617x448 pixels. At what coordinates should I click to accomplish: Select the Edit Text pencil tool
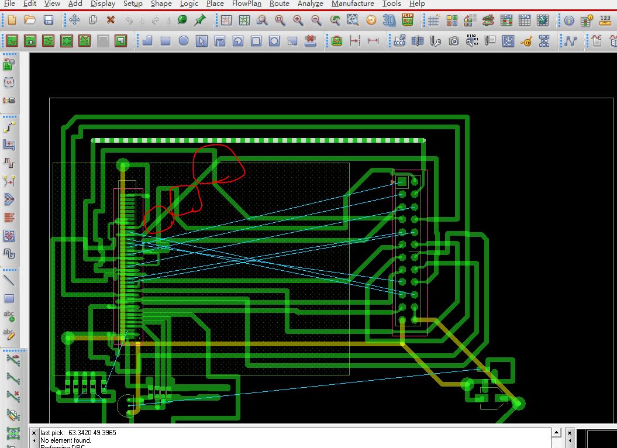pyautogui.click(x=9, y=335)
